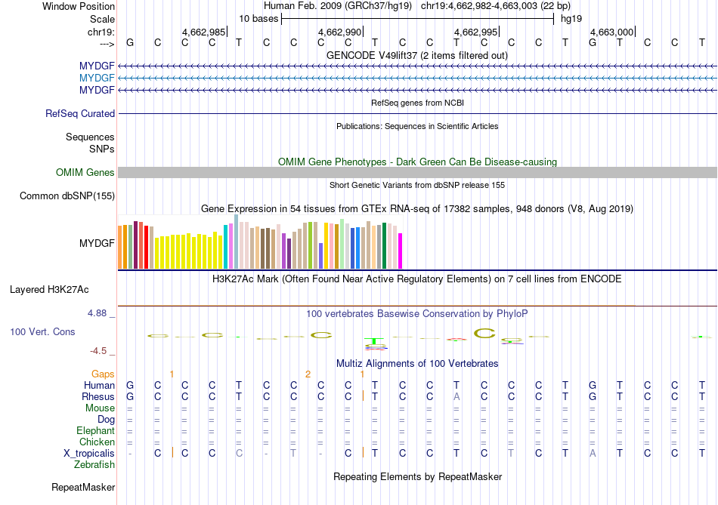
Task: Open the RepeatMasker track label
Action: 83,488
